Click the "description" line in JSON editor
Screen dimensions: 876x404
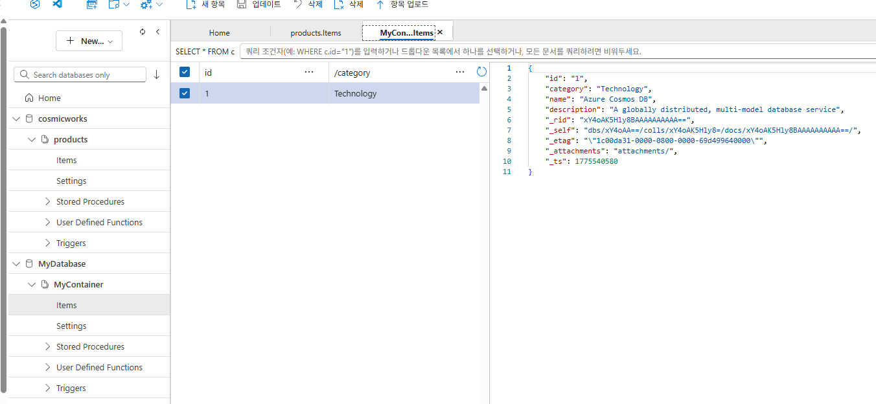coord(694,109)
